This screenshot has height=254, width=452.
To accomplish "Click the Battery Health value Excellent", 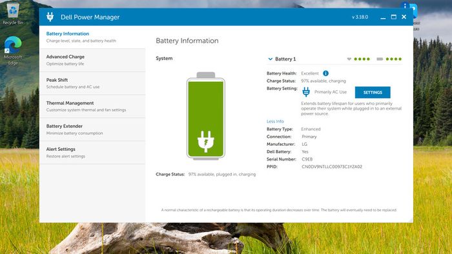I will click(x=310, y=73).
